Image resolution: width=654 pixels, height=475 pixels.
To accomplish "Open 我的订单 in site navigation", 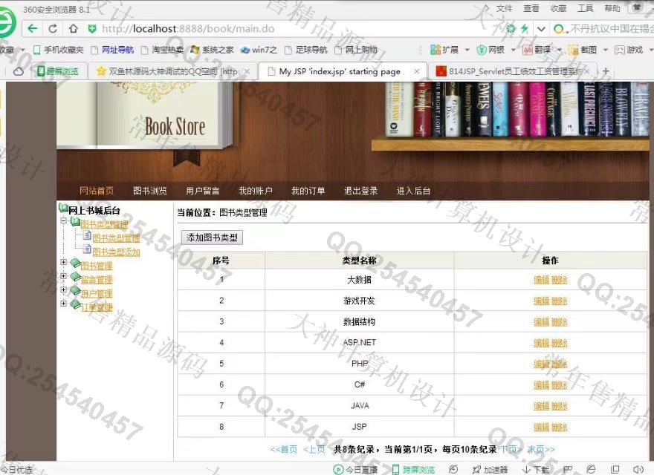I will 308,191.
